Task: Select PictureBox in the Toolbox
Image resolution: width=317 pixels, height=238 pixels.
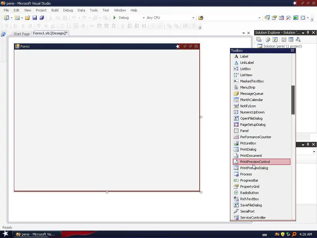Action: 262,143
